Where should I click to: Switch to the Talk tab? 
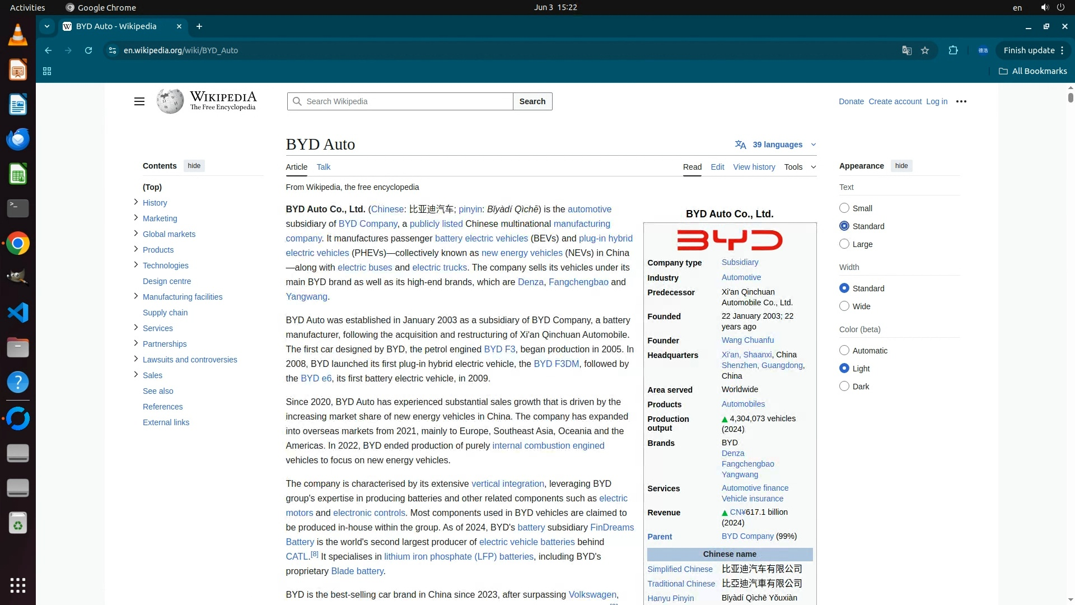323,167
